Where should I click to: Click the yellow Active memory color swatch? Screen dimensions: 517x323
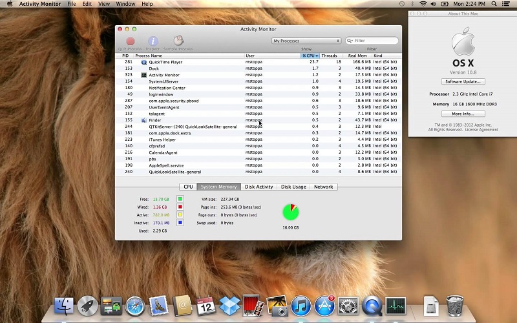(180, 215)
